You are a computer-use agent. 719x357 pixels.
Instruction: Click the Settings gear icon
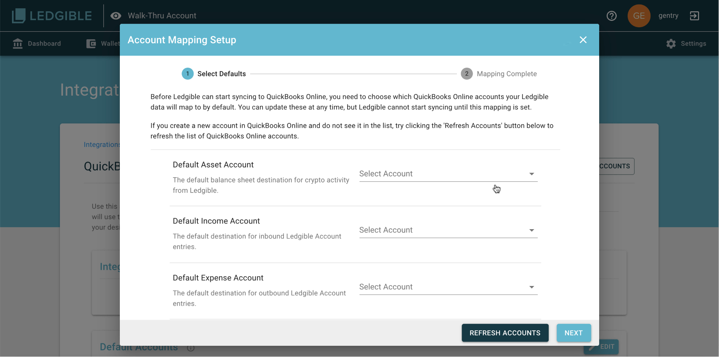click(671, 44)
